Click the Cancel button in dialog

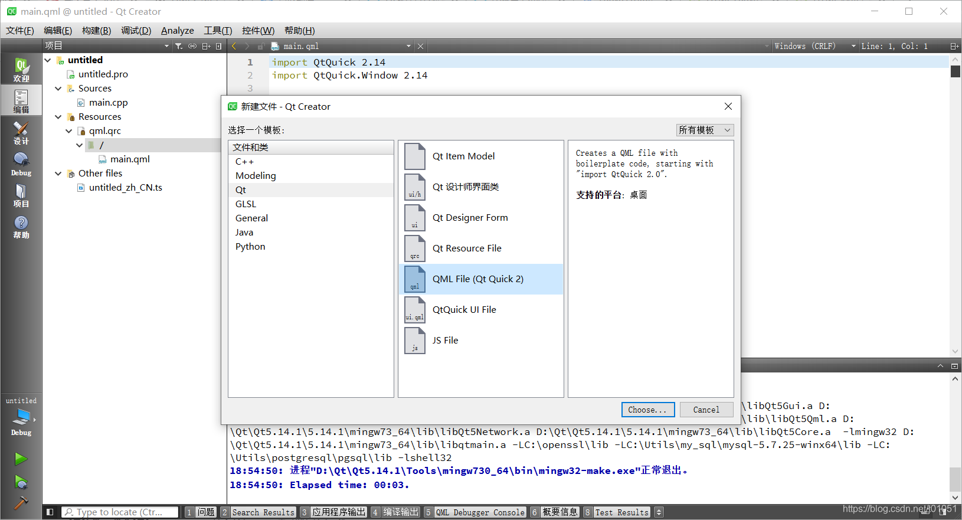706,410
